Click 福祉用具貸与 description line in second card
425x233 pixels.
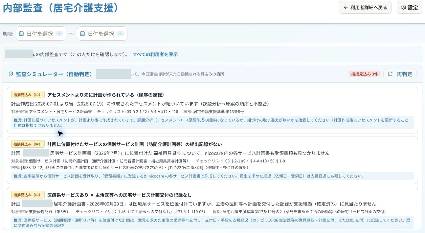point(170,153)
